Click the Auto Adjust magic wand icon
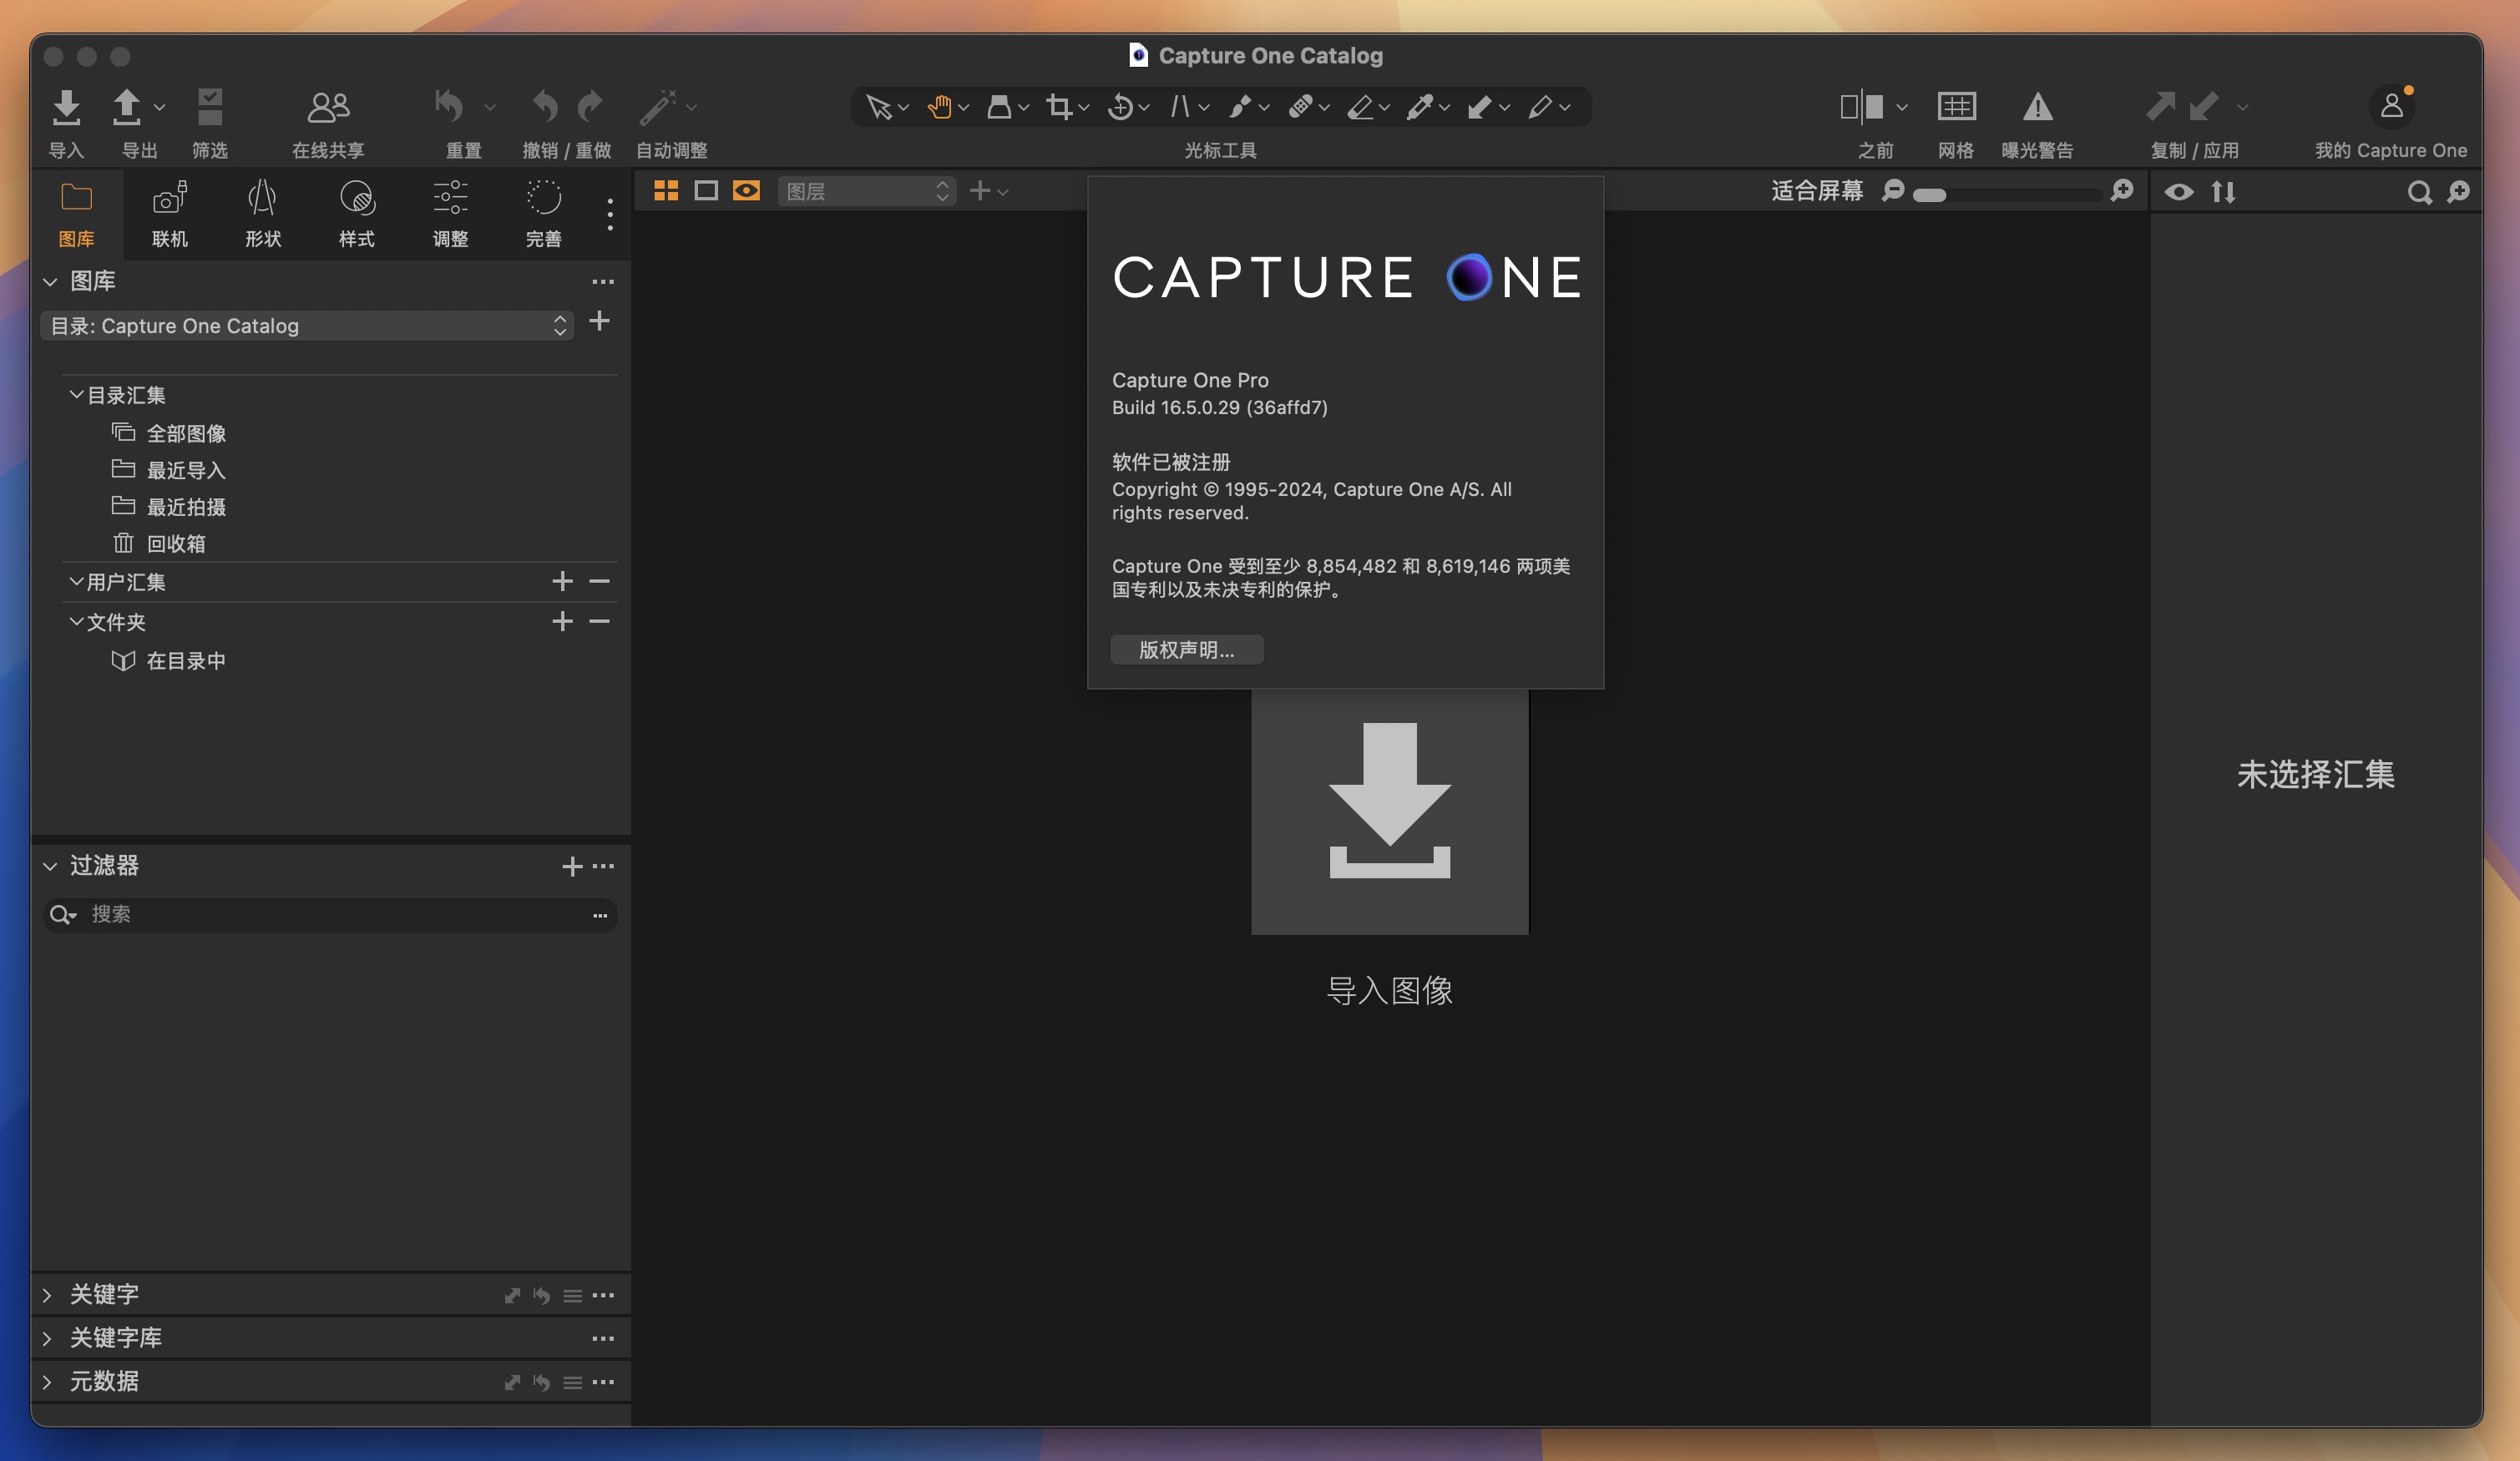 pos(658,107)
